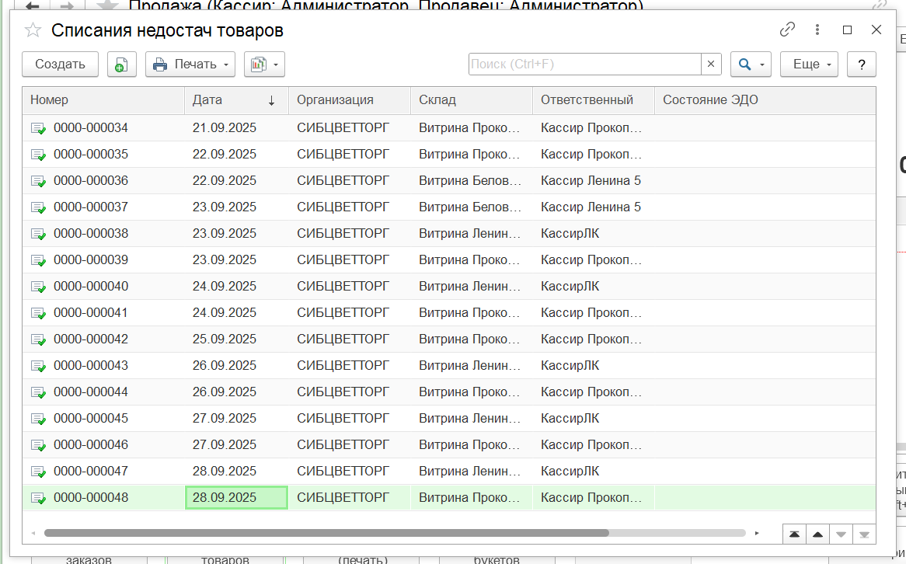Click the copy link chain icon
Image resolution: width=906 pixels, height=564 pixels.
787,30
